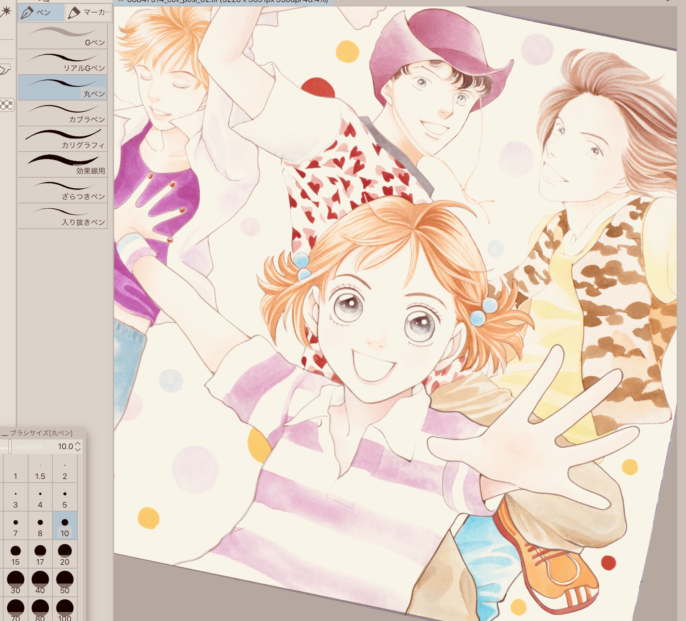Select the Gペン sub tool

click(62, 36)
